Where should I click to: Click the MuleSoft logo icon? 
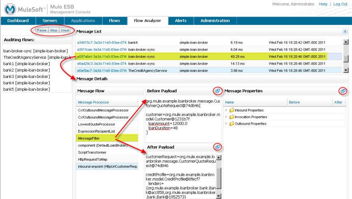pyautogui.click(x=10, y=9)
